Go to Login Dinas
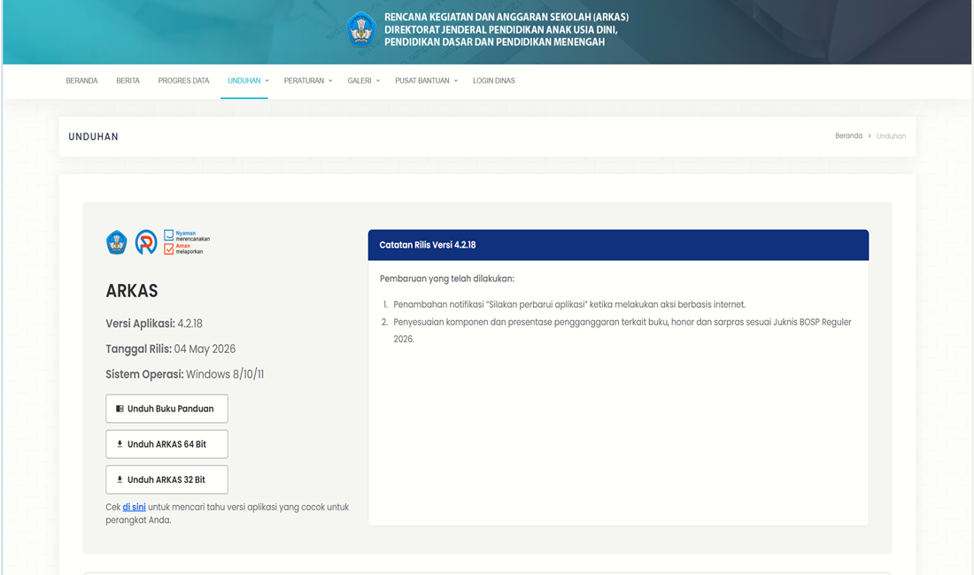974x575 pixels. 494,80
